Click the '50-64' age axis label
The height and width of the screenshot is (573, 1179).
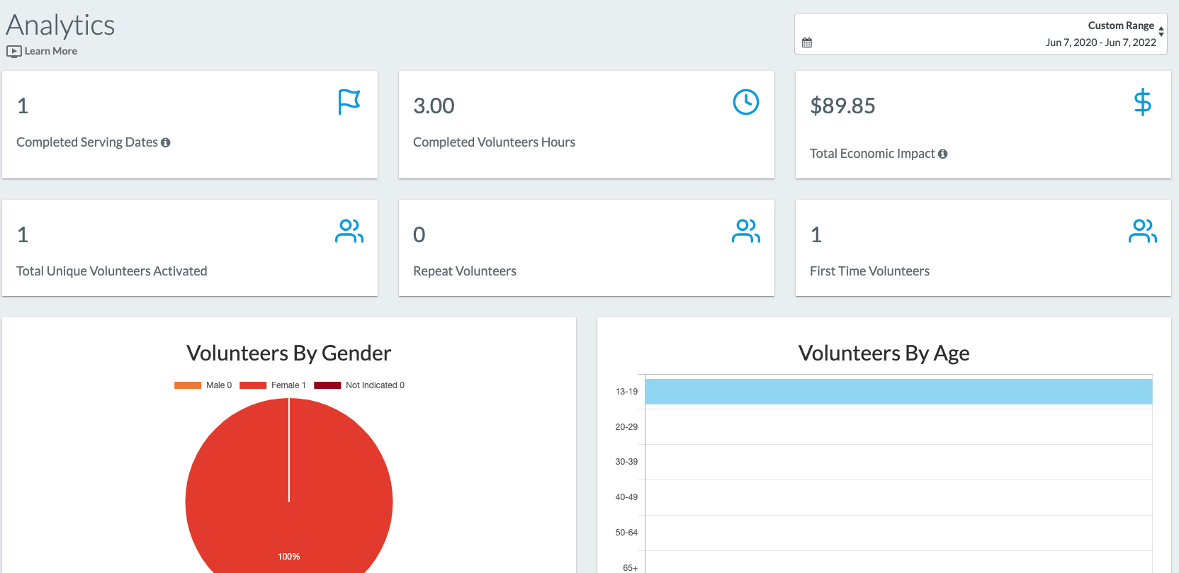pos(626,533)
